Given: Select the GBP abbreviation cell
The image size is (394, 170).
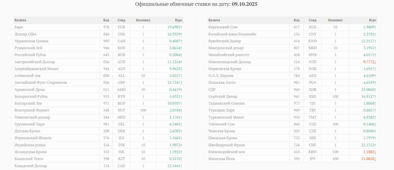Looking at the screenshot, I should tap(121, 83).
